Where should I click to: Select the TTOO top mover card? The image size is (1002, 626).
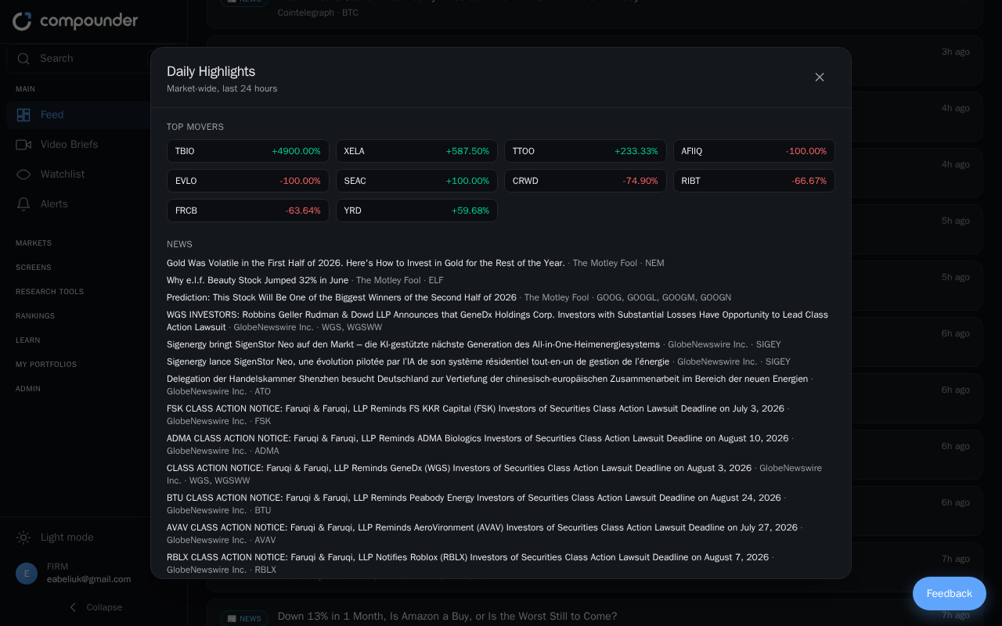point(586,151)
